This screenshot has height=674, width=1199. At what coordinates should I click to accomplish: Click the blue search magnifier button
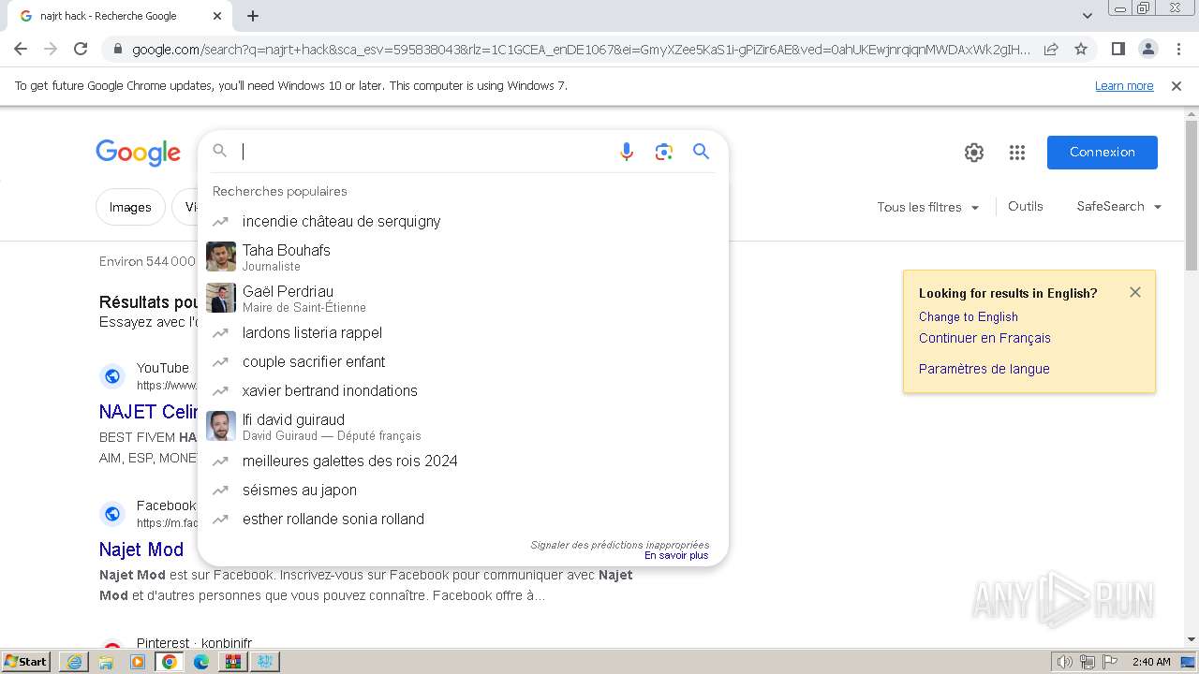[701, 152]
